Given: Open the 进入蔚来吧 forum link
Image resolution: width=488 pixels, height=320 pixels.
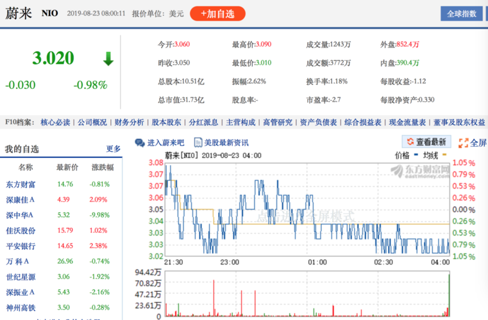Looking at the screenshot, I should pyautogui.click(x=165, y=143).
